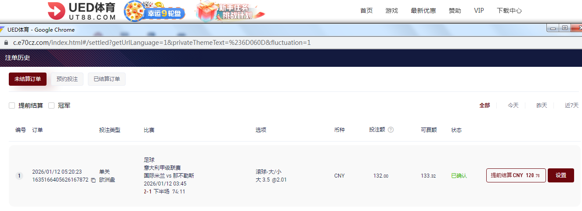The height and width of the screenshot is (211, 582).
Task: Click the popup window favicon
Action: tap(2, 30)
